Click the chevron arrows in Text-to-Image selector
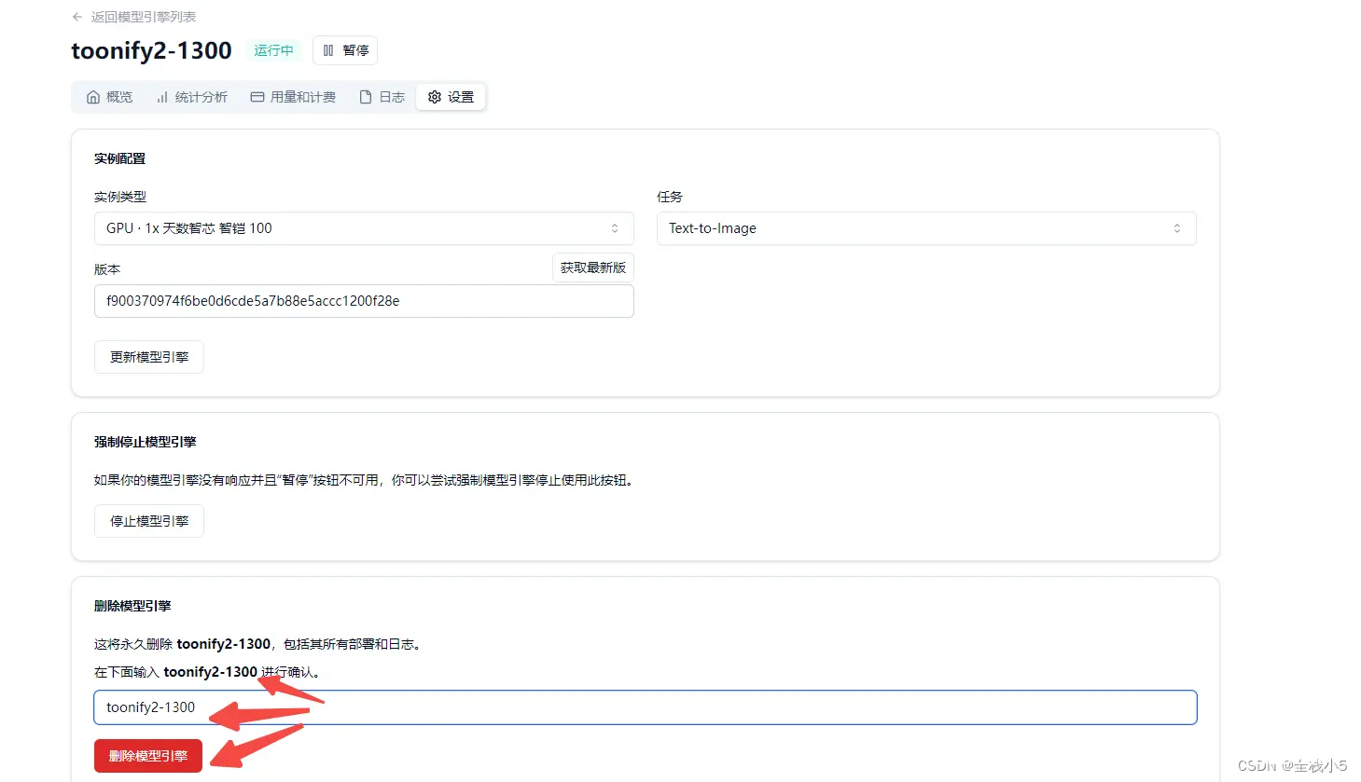The height and width of the screenshot is (782, 1361). pyautogui.click(x=1177, y=228)
